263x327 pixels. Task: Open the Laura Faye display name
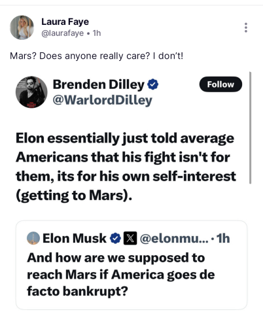pos(65,22)
